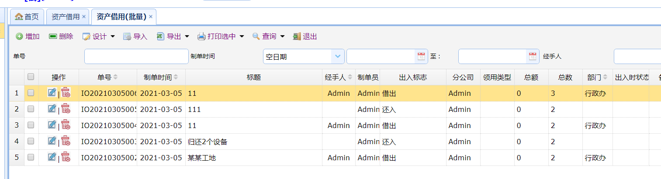This screenshot has width=661, height=179.
Task: Click trash icon for record 某某工地
Action: point(66,157)
